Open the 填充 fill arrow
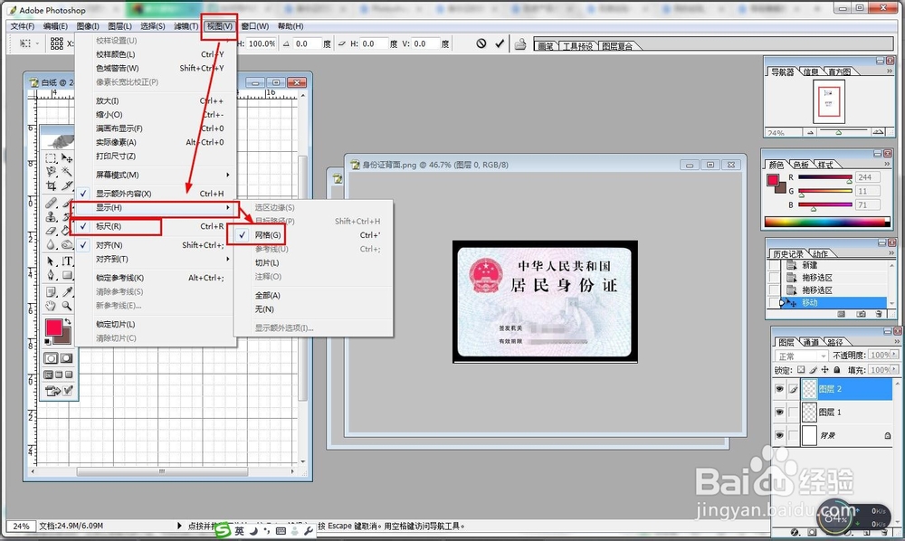 (895, 370)
